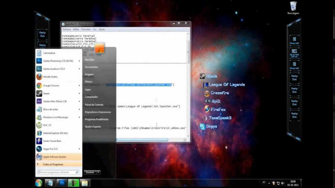Expand Windows Live Messenger jump list arrow
335x188 pixels.
tap(79, 117)
